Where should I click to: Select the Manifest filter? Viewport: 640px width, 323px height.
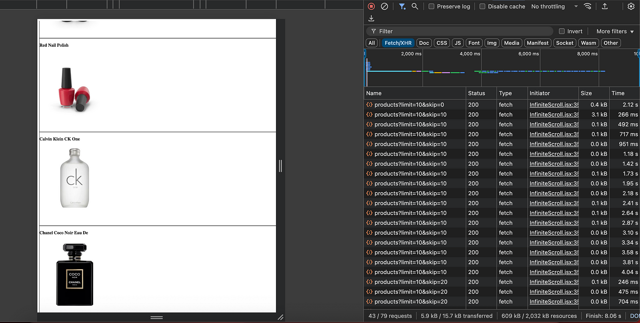tap(538, 43)
